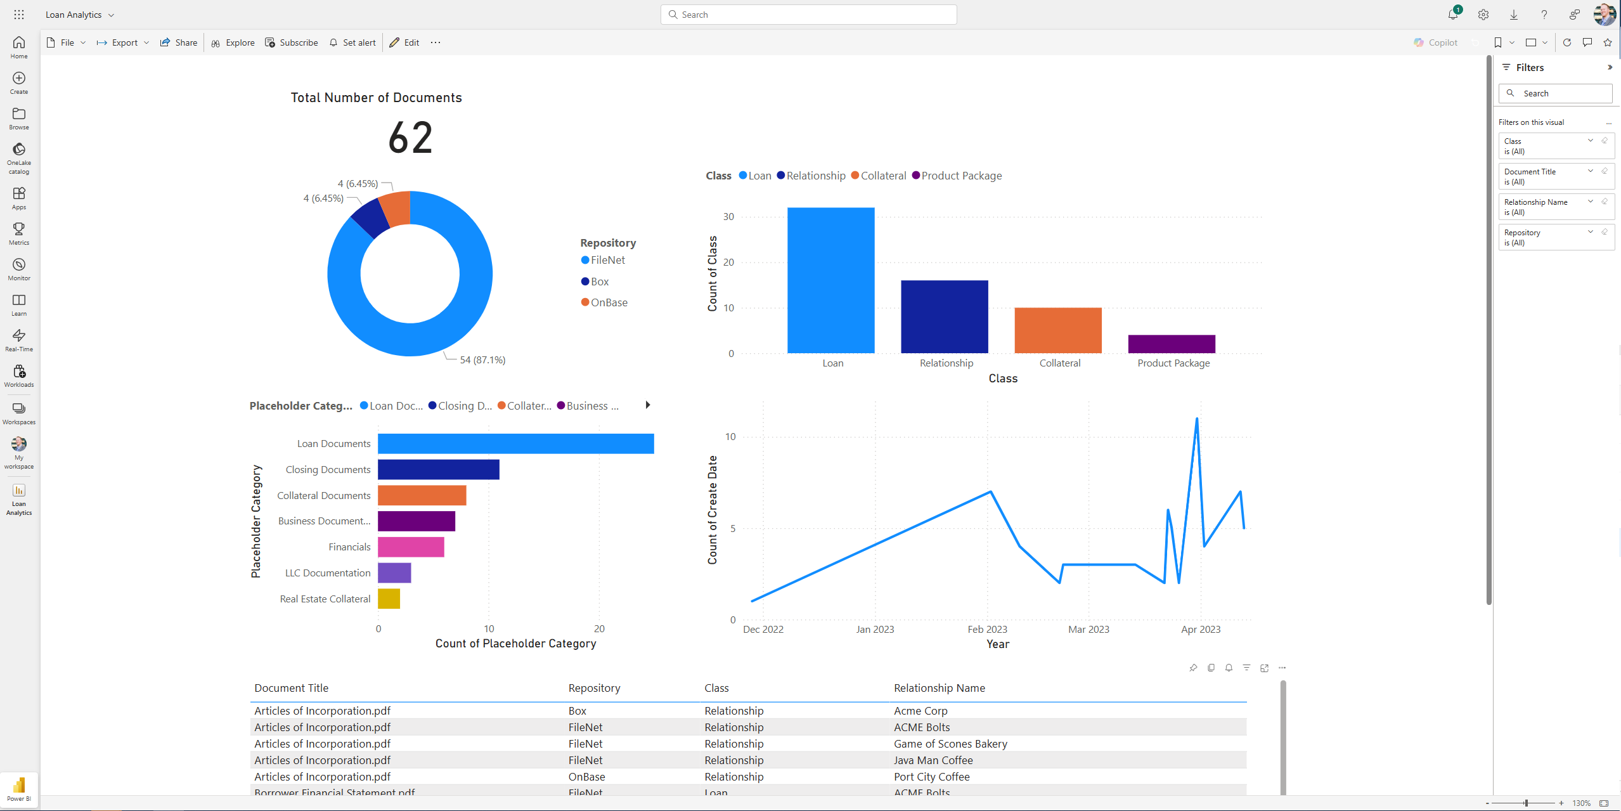Favorite the report with the star icon

tap(1608, 42)
